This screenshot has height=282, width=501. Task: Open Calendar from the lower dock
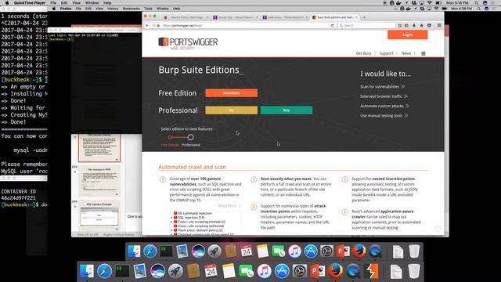211,272
